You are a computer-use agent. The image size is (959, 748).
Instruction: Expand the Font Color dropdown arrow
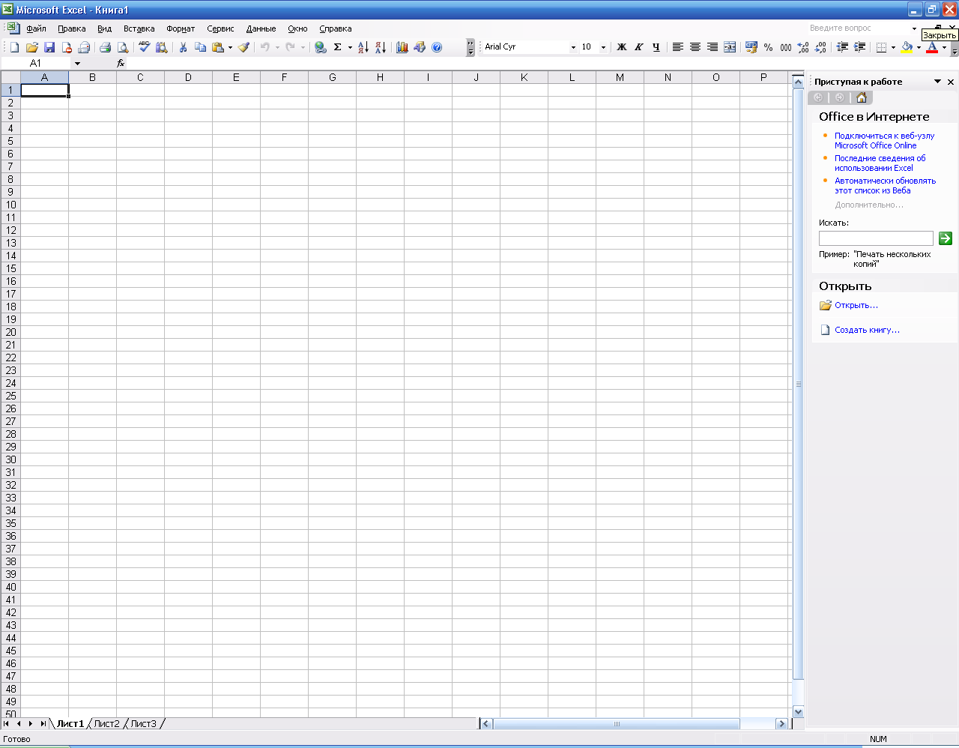[x=944, y=47]
